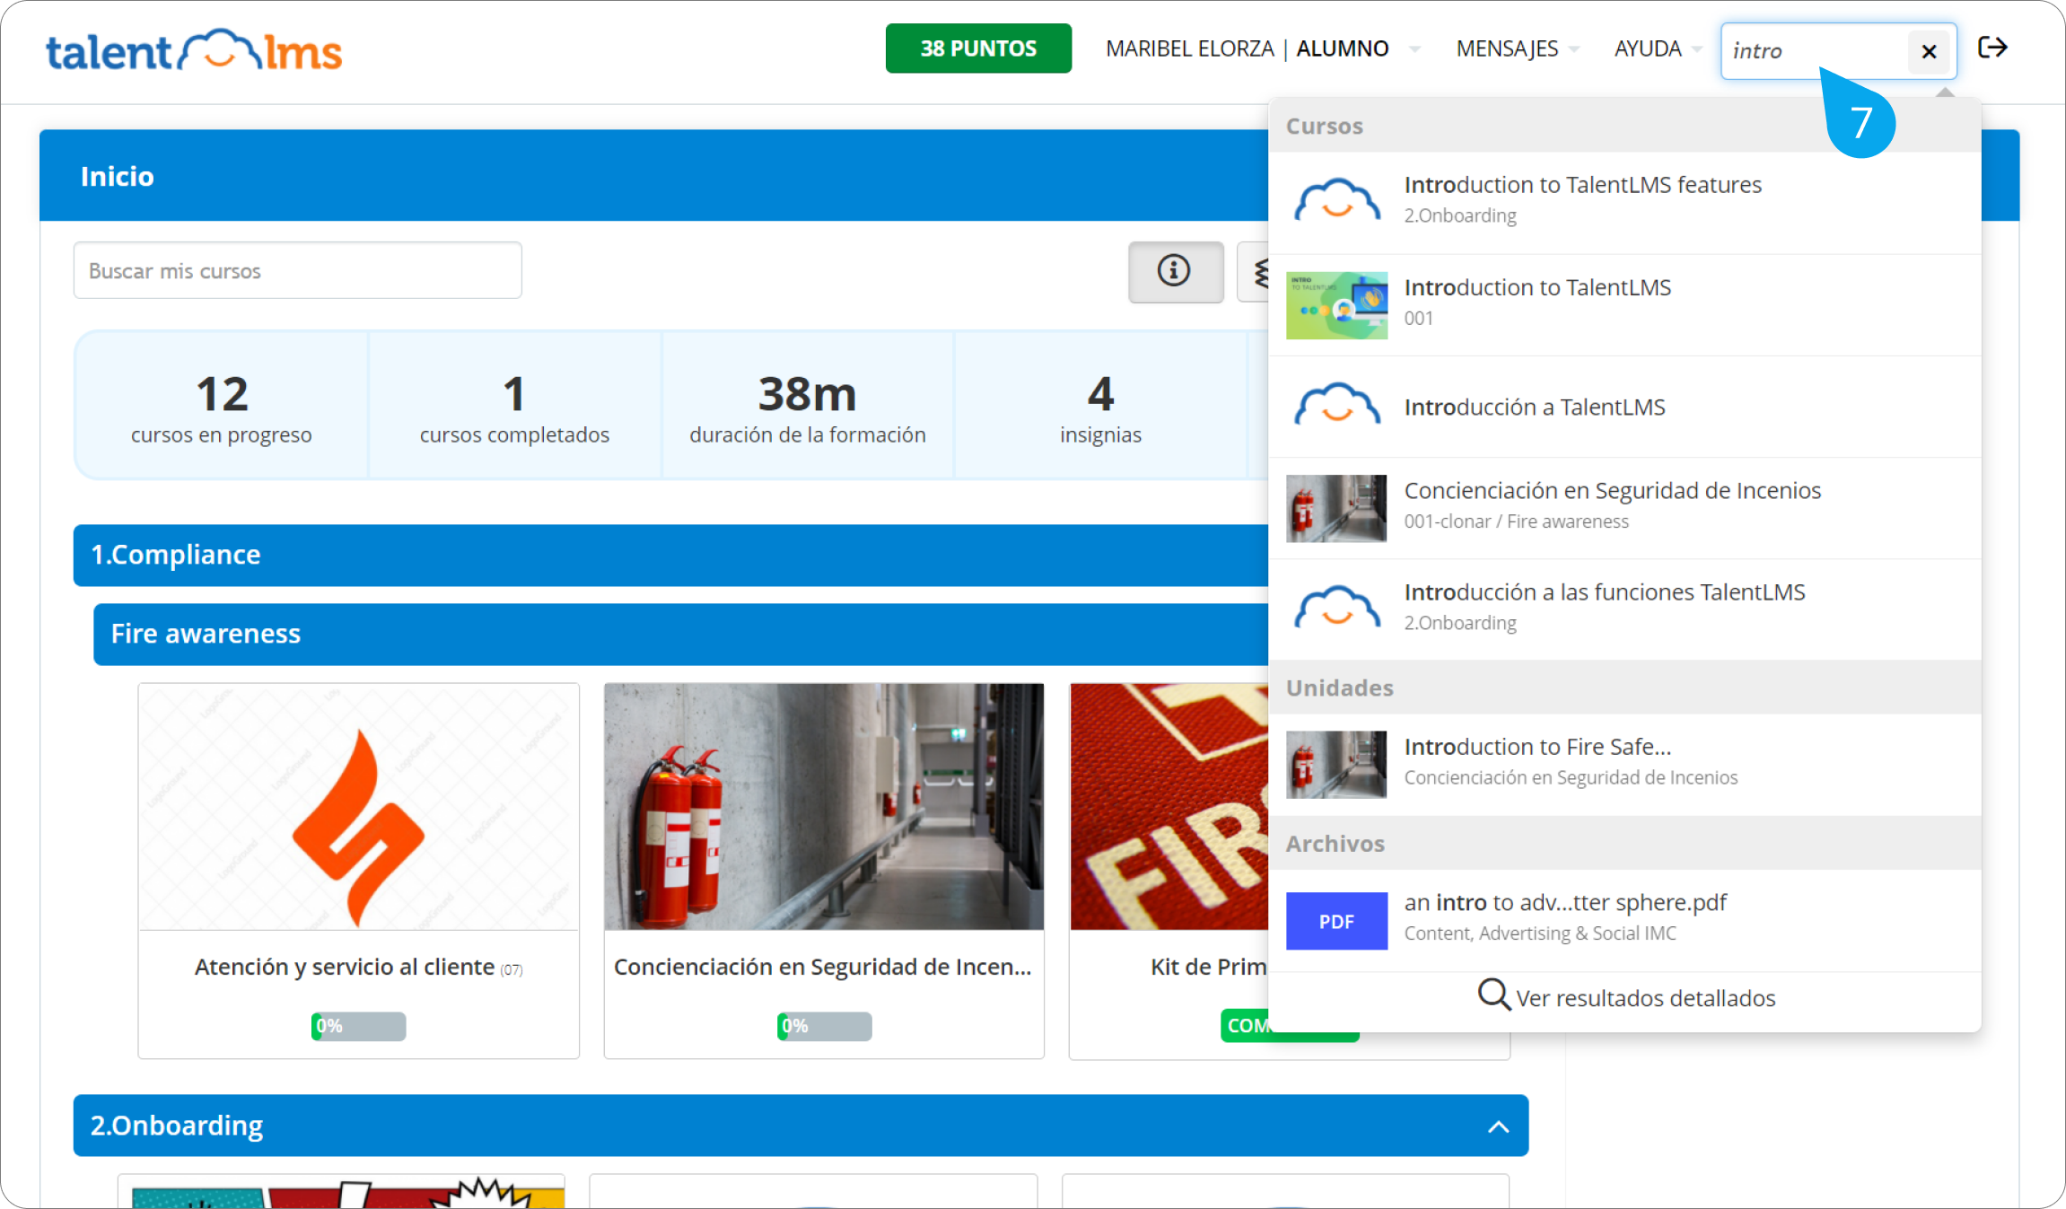Open Concienciación en Seguridad de Incenios result
The height and width of the screenshot is (1209, 2066).
click(1624, 508)
